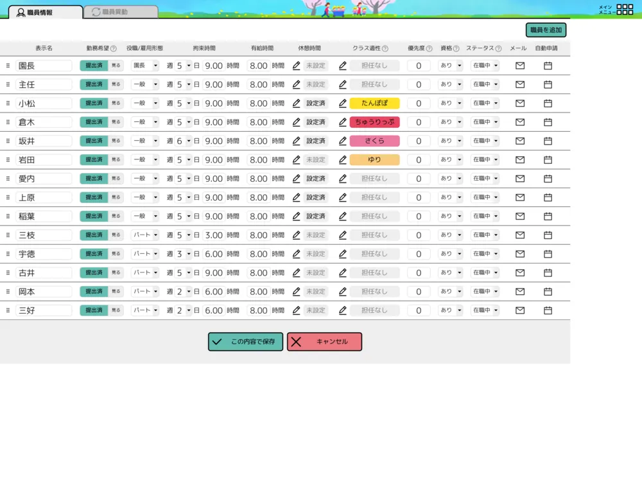The image size is (642, 482).
Task: Open mail icon for 園長 row
Action: (x=520, y=66)
